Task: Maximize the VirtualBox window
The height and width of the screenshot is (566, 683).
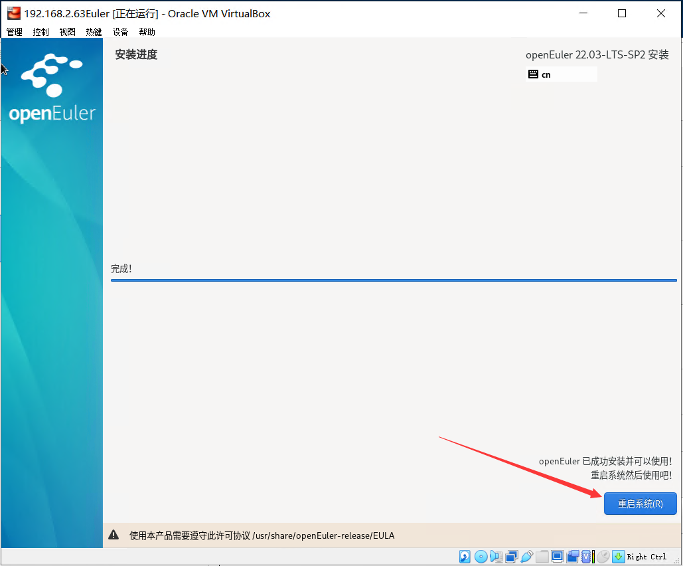Action: [622, 13]
